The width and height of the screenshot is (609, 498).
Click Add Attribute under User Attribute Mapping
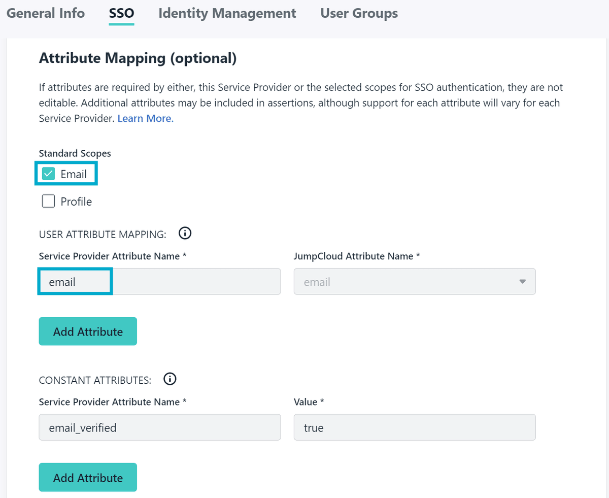pyautogui.click(x=87, y=331)
